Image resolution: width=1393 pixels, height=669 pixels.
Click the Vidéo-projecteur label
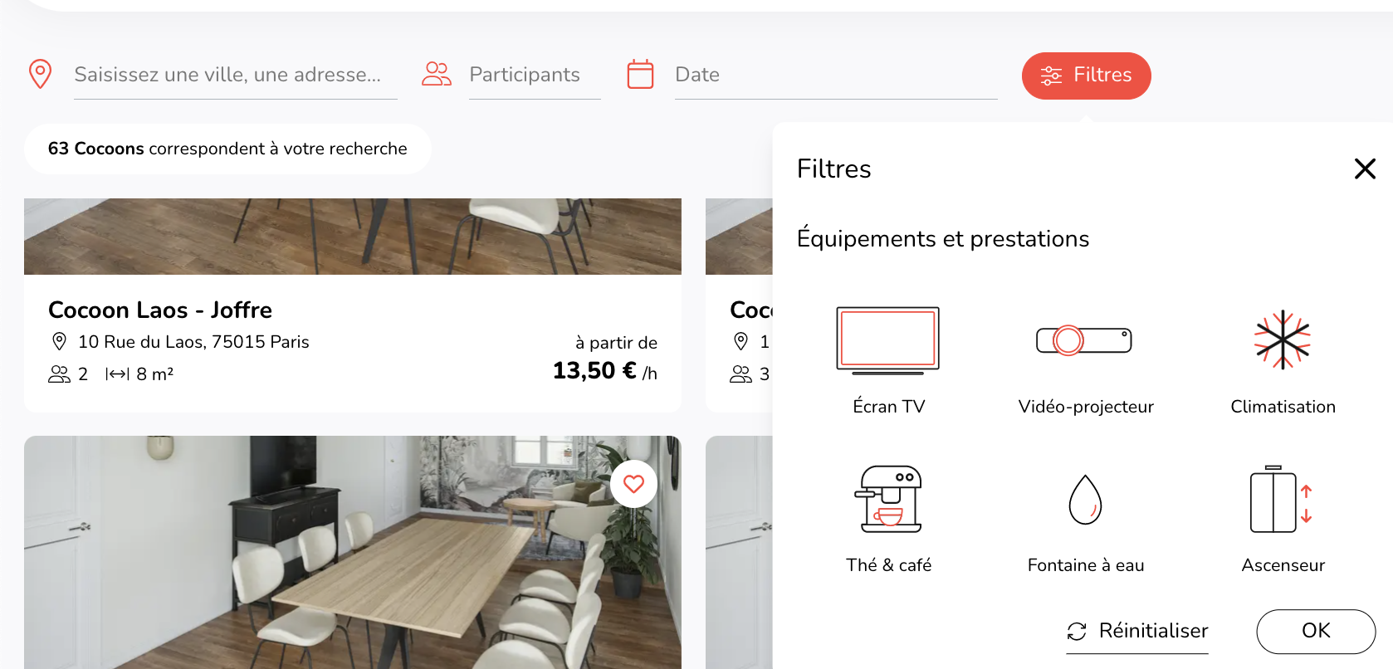1086,406
